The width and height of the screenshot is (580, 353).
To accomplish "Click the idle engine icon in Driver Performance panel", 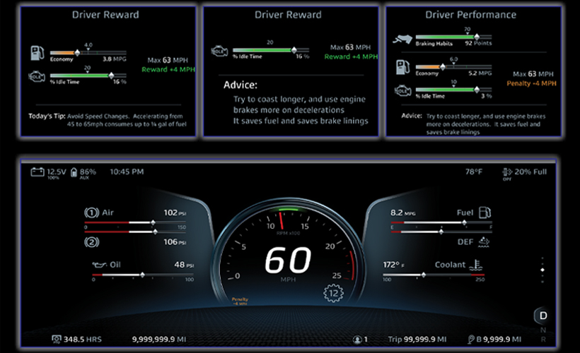I will pyautogui.click(x=403, y=91).
